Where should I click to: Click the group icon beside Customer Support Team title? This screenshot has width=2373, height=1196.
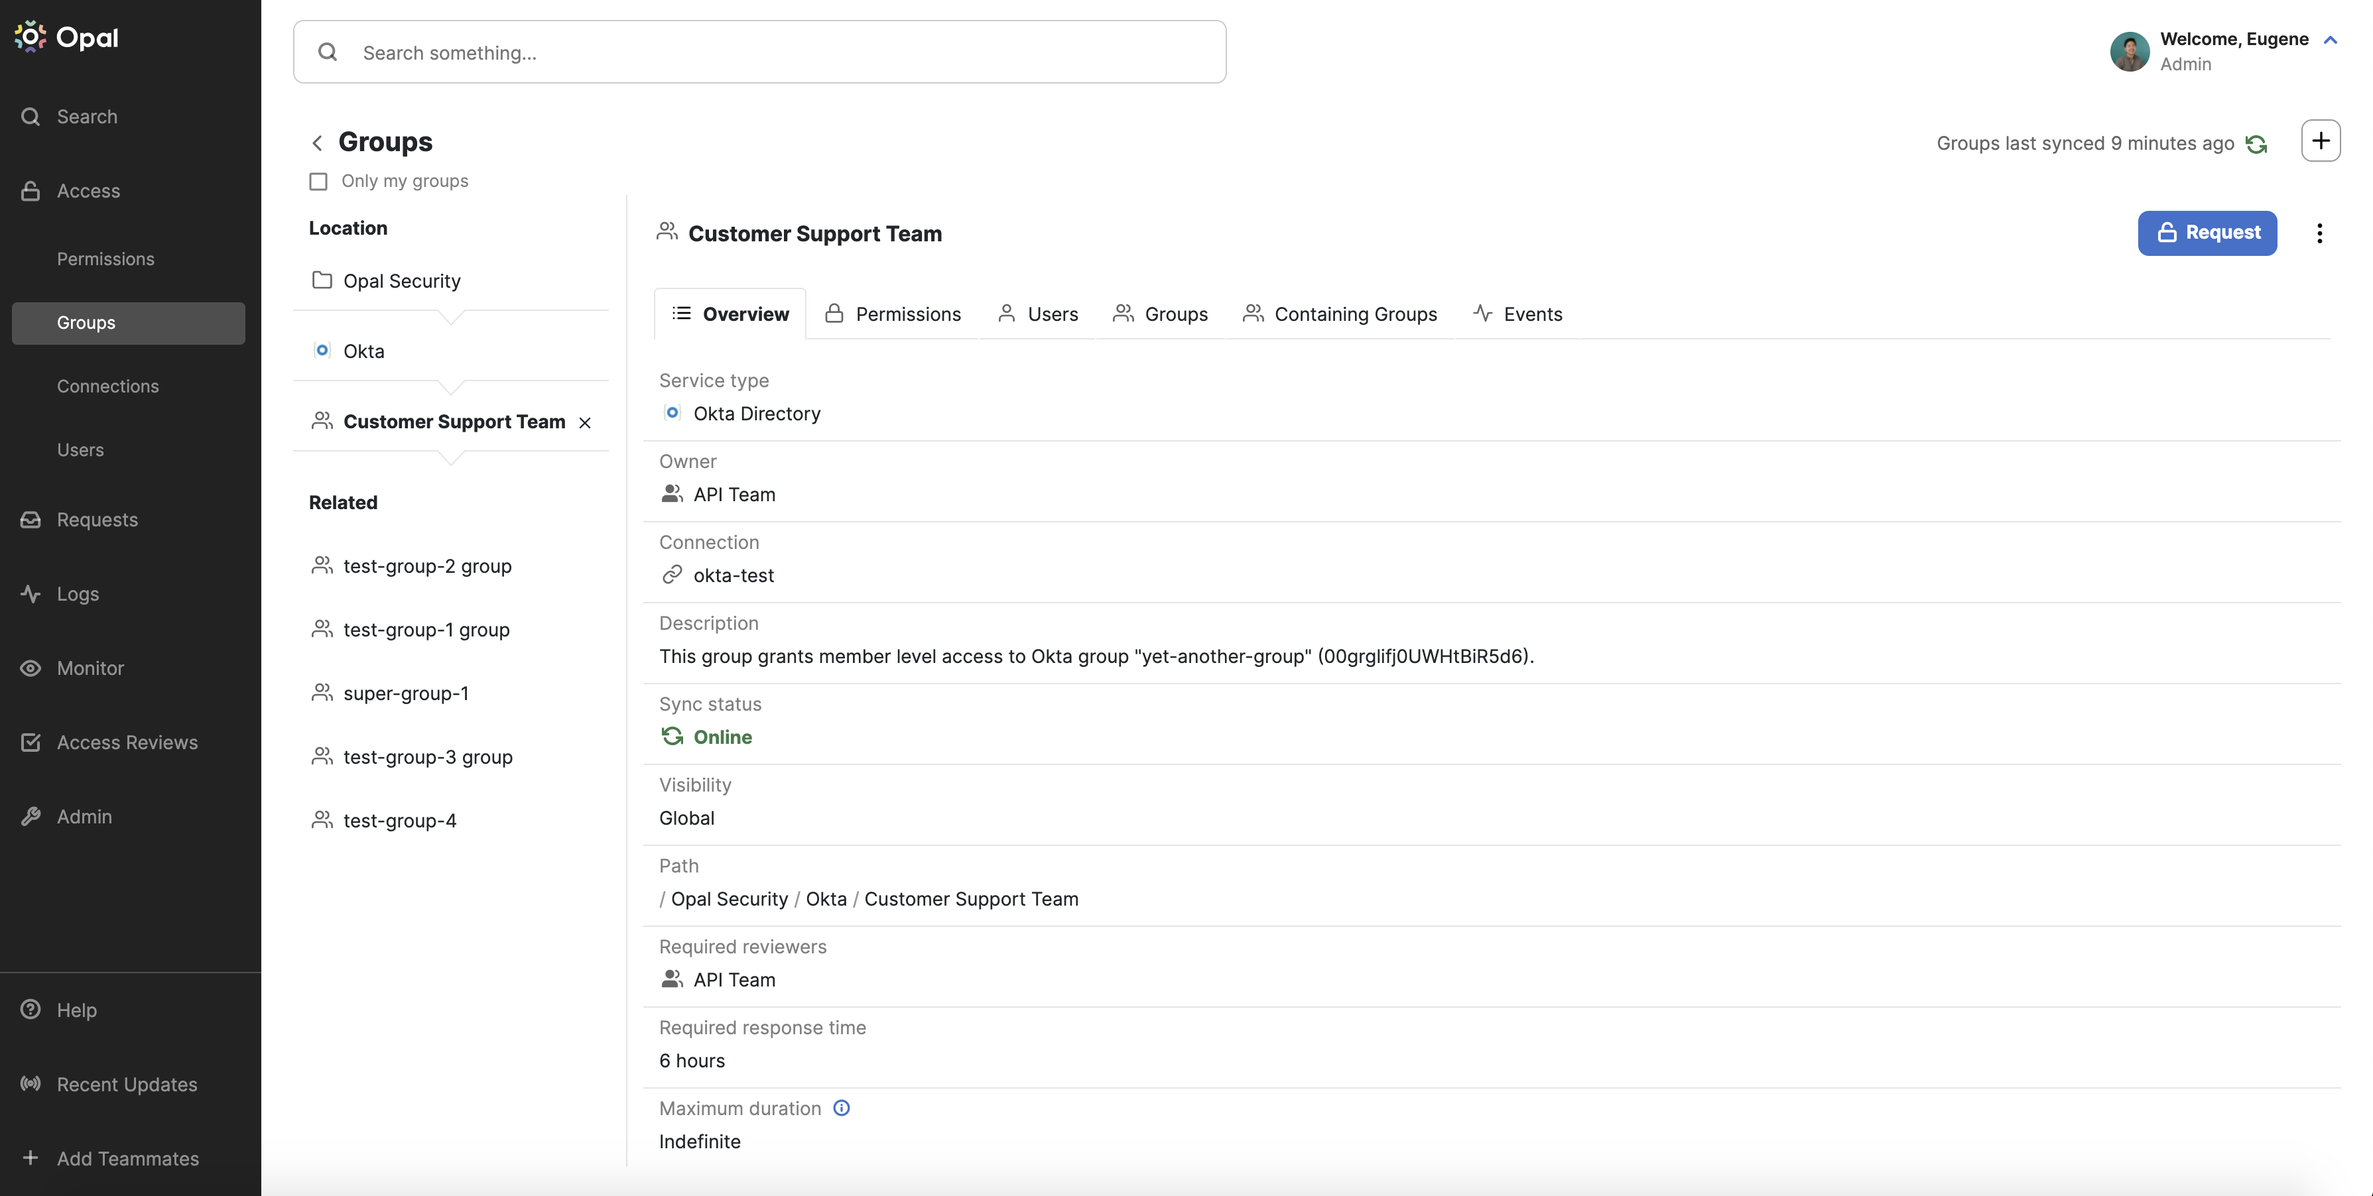[x=667, y=232]
